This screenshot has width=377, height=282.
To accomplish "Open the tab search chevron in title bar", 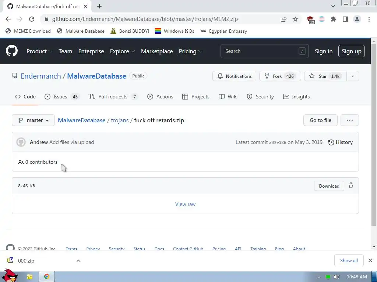I will coord(333,7).
